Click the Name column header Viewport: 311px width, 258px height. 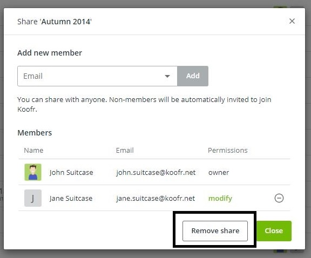coord(33,150)
